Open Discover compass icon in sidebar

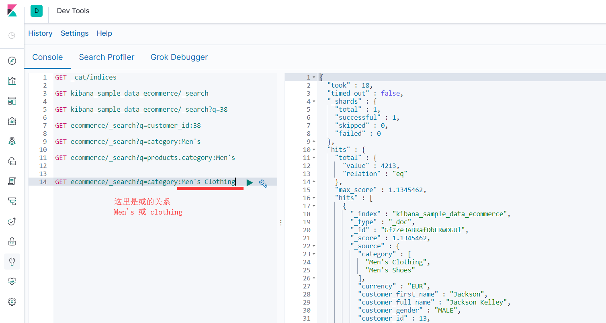[x=12, y=61]
